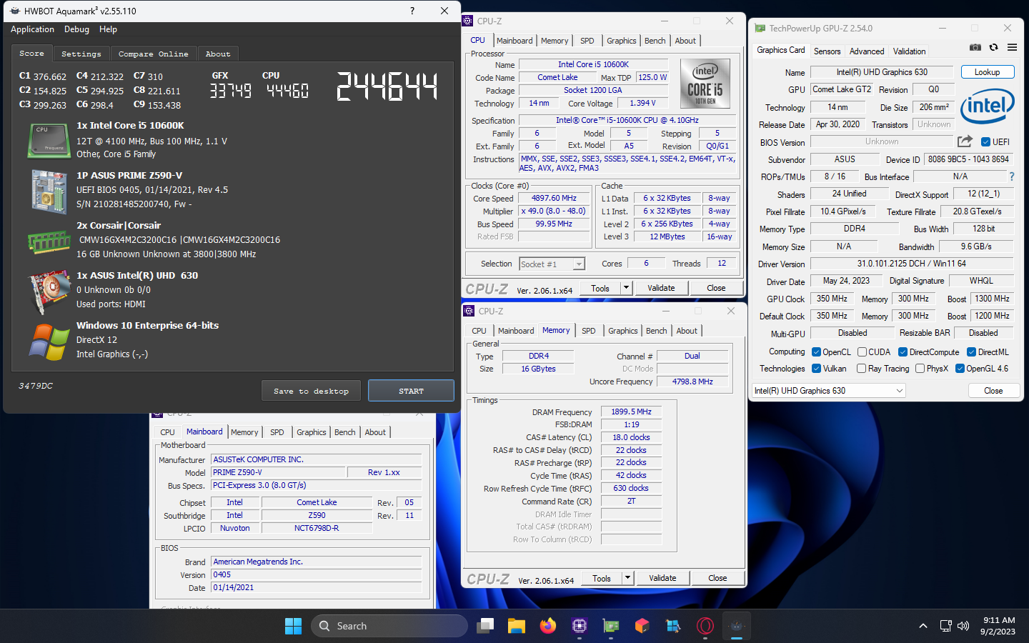
Task: Click the network icon in system tray
Action: 945,626
